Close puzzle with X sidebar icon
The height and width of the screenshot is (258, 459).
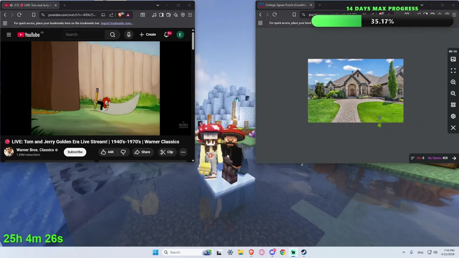[x=453, y=128]
